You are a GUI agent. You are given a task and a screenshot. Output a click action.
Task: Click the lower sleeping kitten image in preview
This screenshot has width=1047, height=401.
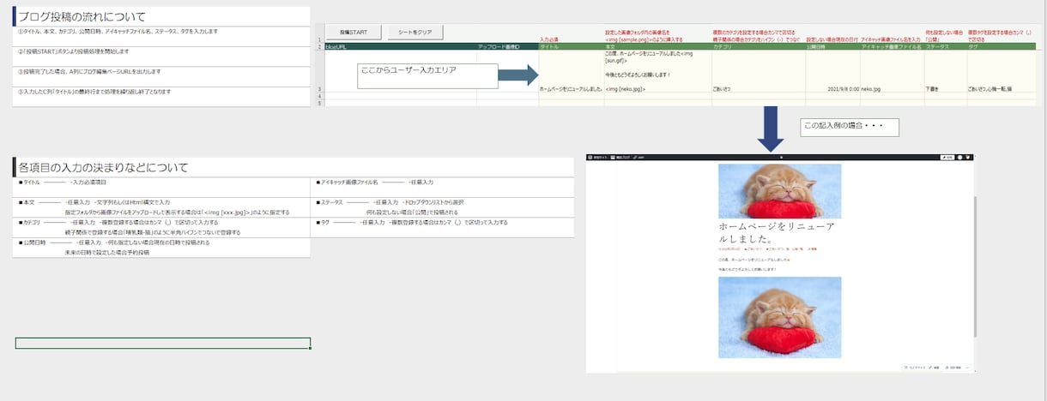pyautogui.click(x=779, y=317)
